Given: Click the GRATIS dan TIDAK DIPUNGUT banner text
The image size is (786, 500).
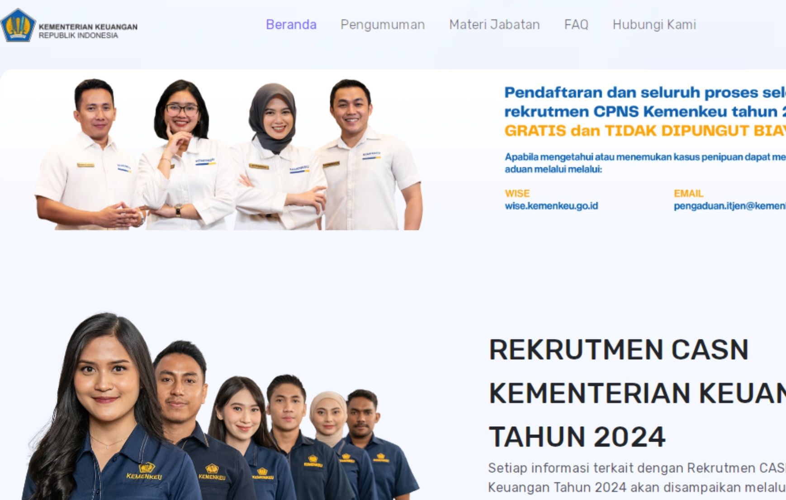Looking at the screenshot, I should (x=645, y=131).
